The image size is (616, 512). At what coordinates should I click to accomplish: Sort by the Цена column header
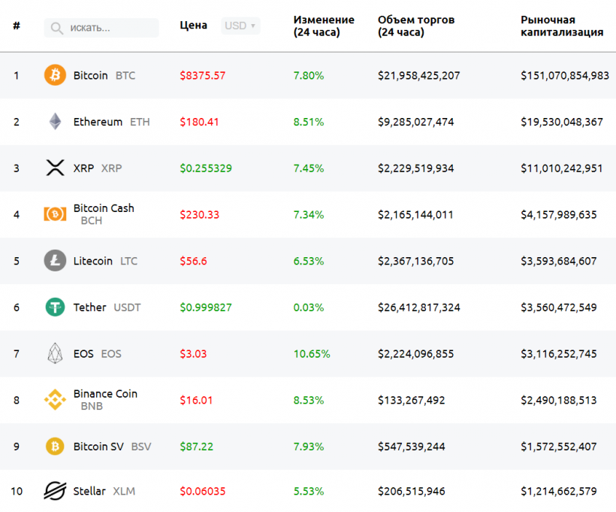pyautogui.click(x=194, y=26)
